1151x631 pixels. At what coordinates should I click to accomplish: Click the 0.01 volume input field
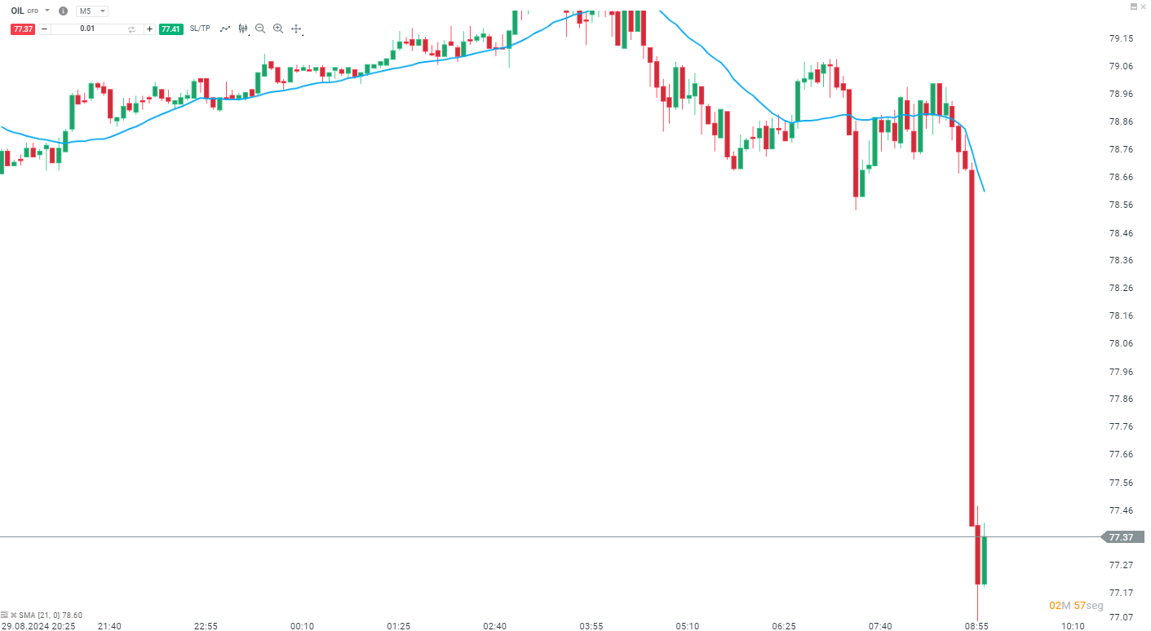[87, 29]
